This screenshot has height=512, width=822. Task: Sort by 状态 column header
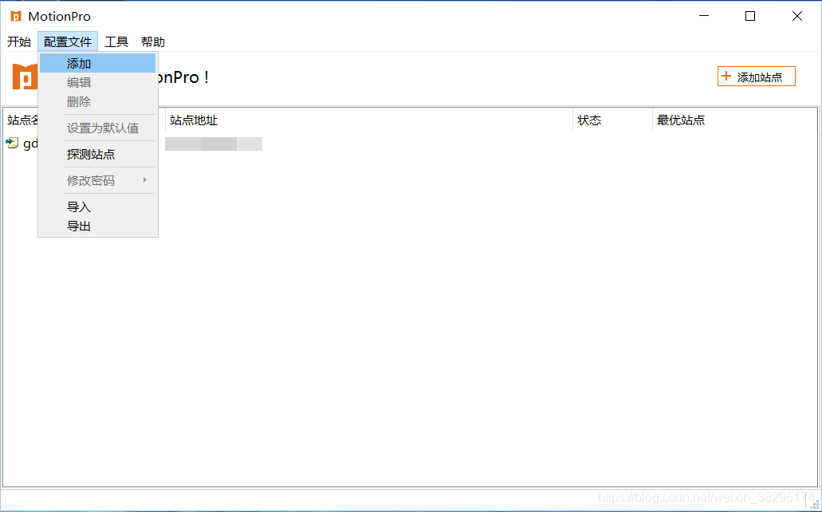pos(612,120)
